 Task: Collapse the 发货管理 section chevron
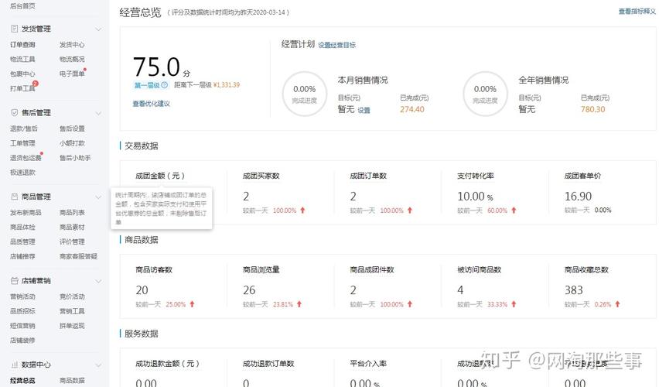[x=98, y=29]
